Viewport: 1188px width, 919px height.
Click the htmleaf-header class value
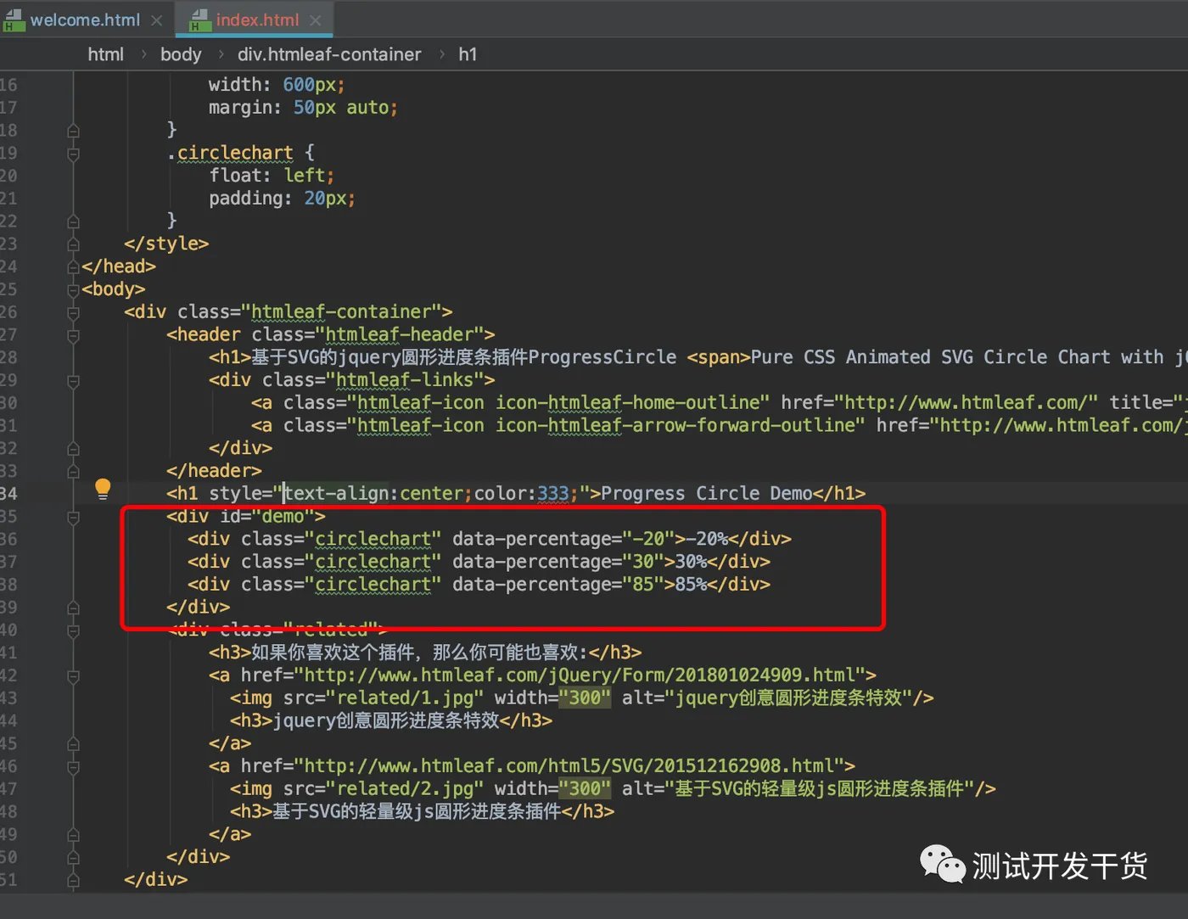point(400,334)
